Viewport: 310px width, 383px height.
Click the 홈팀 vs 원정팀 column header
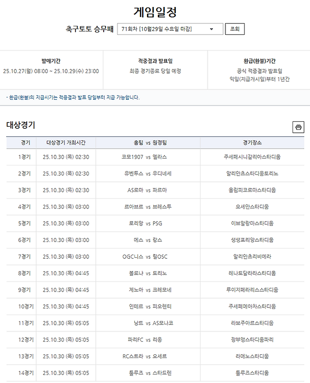click(x=148, y=143)
